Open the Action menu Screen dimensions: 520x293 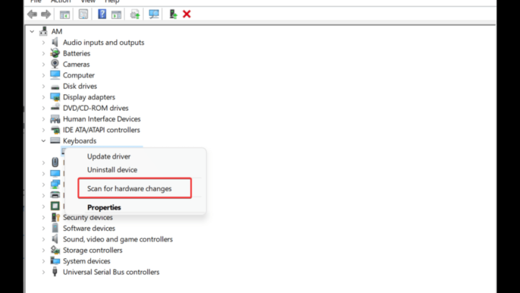click(x=61, y=1)
